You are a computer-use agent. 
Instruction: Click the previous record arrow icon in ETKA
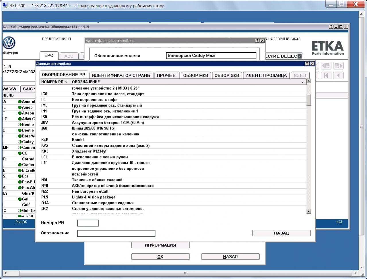coord(338,75)
